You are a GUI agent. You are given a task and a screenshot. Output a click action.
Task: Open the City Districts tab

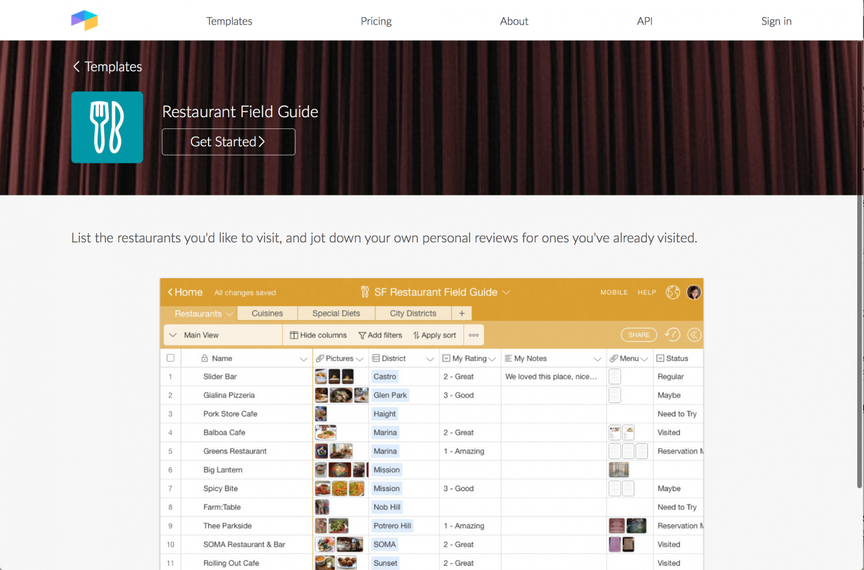(x=413, y=313)
